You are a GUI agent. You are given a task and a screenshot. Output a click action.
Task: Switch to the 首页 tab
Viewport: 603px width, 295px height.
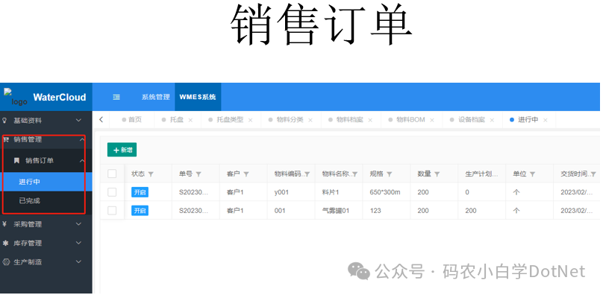pyautogui.click(x=132, y=120)
